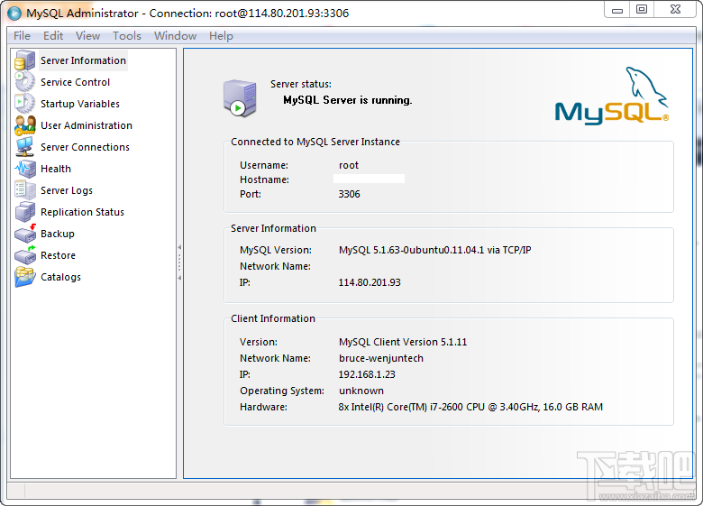This screenshot has height=506, width=703.
Task: Select Server Information in sidebar
Action: click(x=83, y=60)
